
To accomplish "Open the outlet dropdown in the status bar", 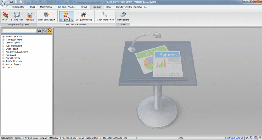I will (x=134, y=138).
